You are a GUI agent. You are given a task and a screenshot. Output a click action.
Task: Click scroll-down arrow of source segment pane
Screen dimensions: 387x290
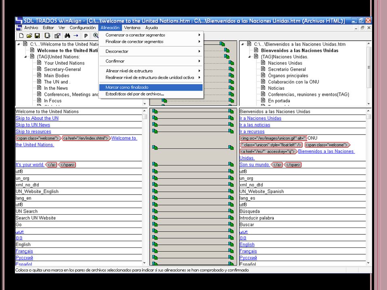point(145,263)
